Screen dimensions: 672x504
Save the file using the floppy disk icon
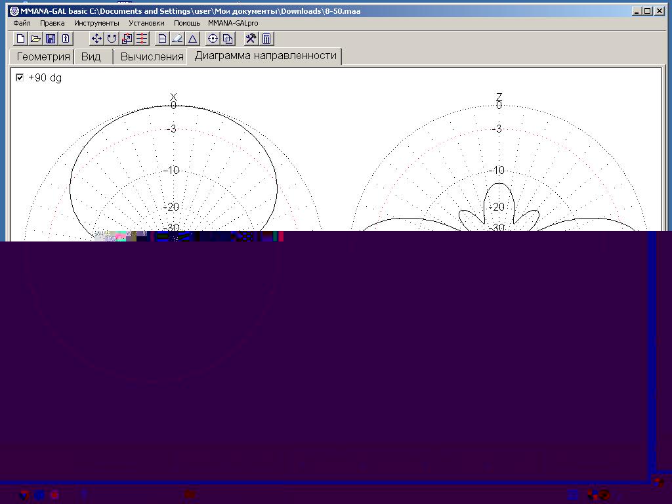pyautogui.click(x=51, y=39)
